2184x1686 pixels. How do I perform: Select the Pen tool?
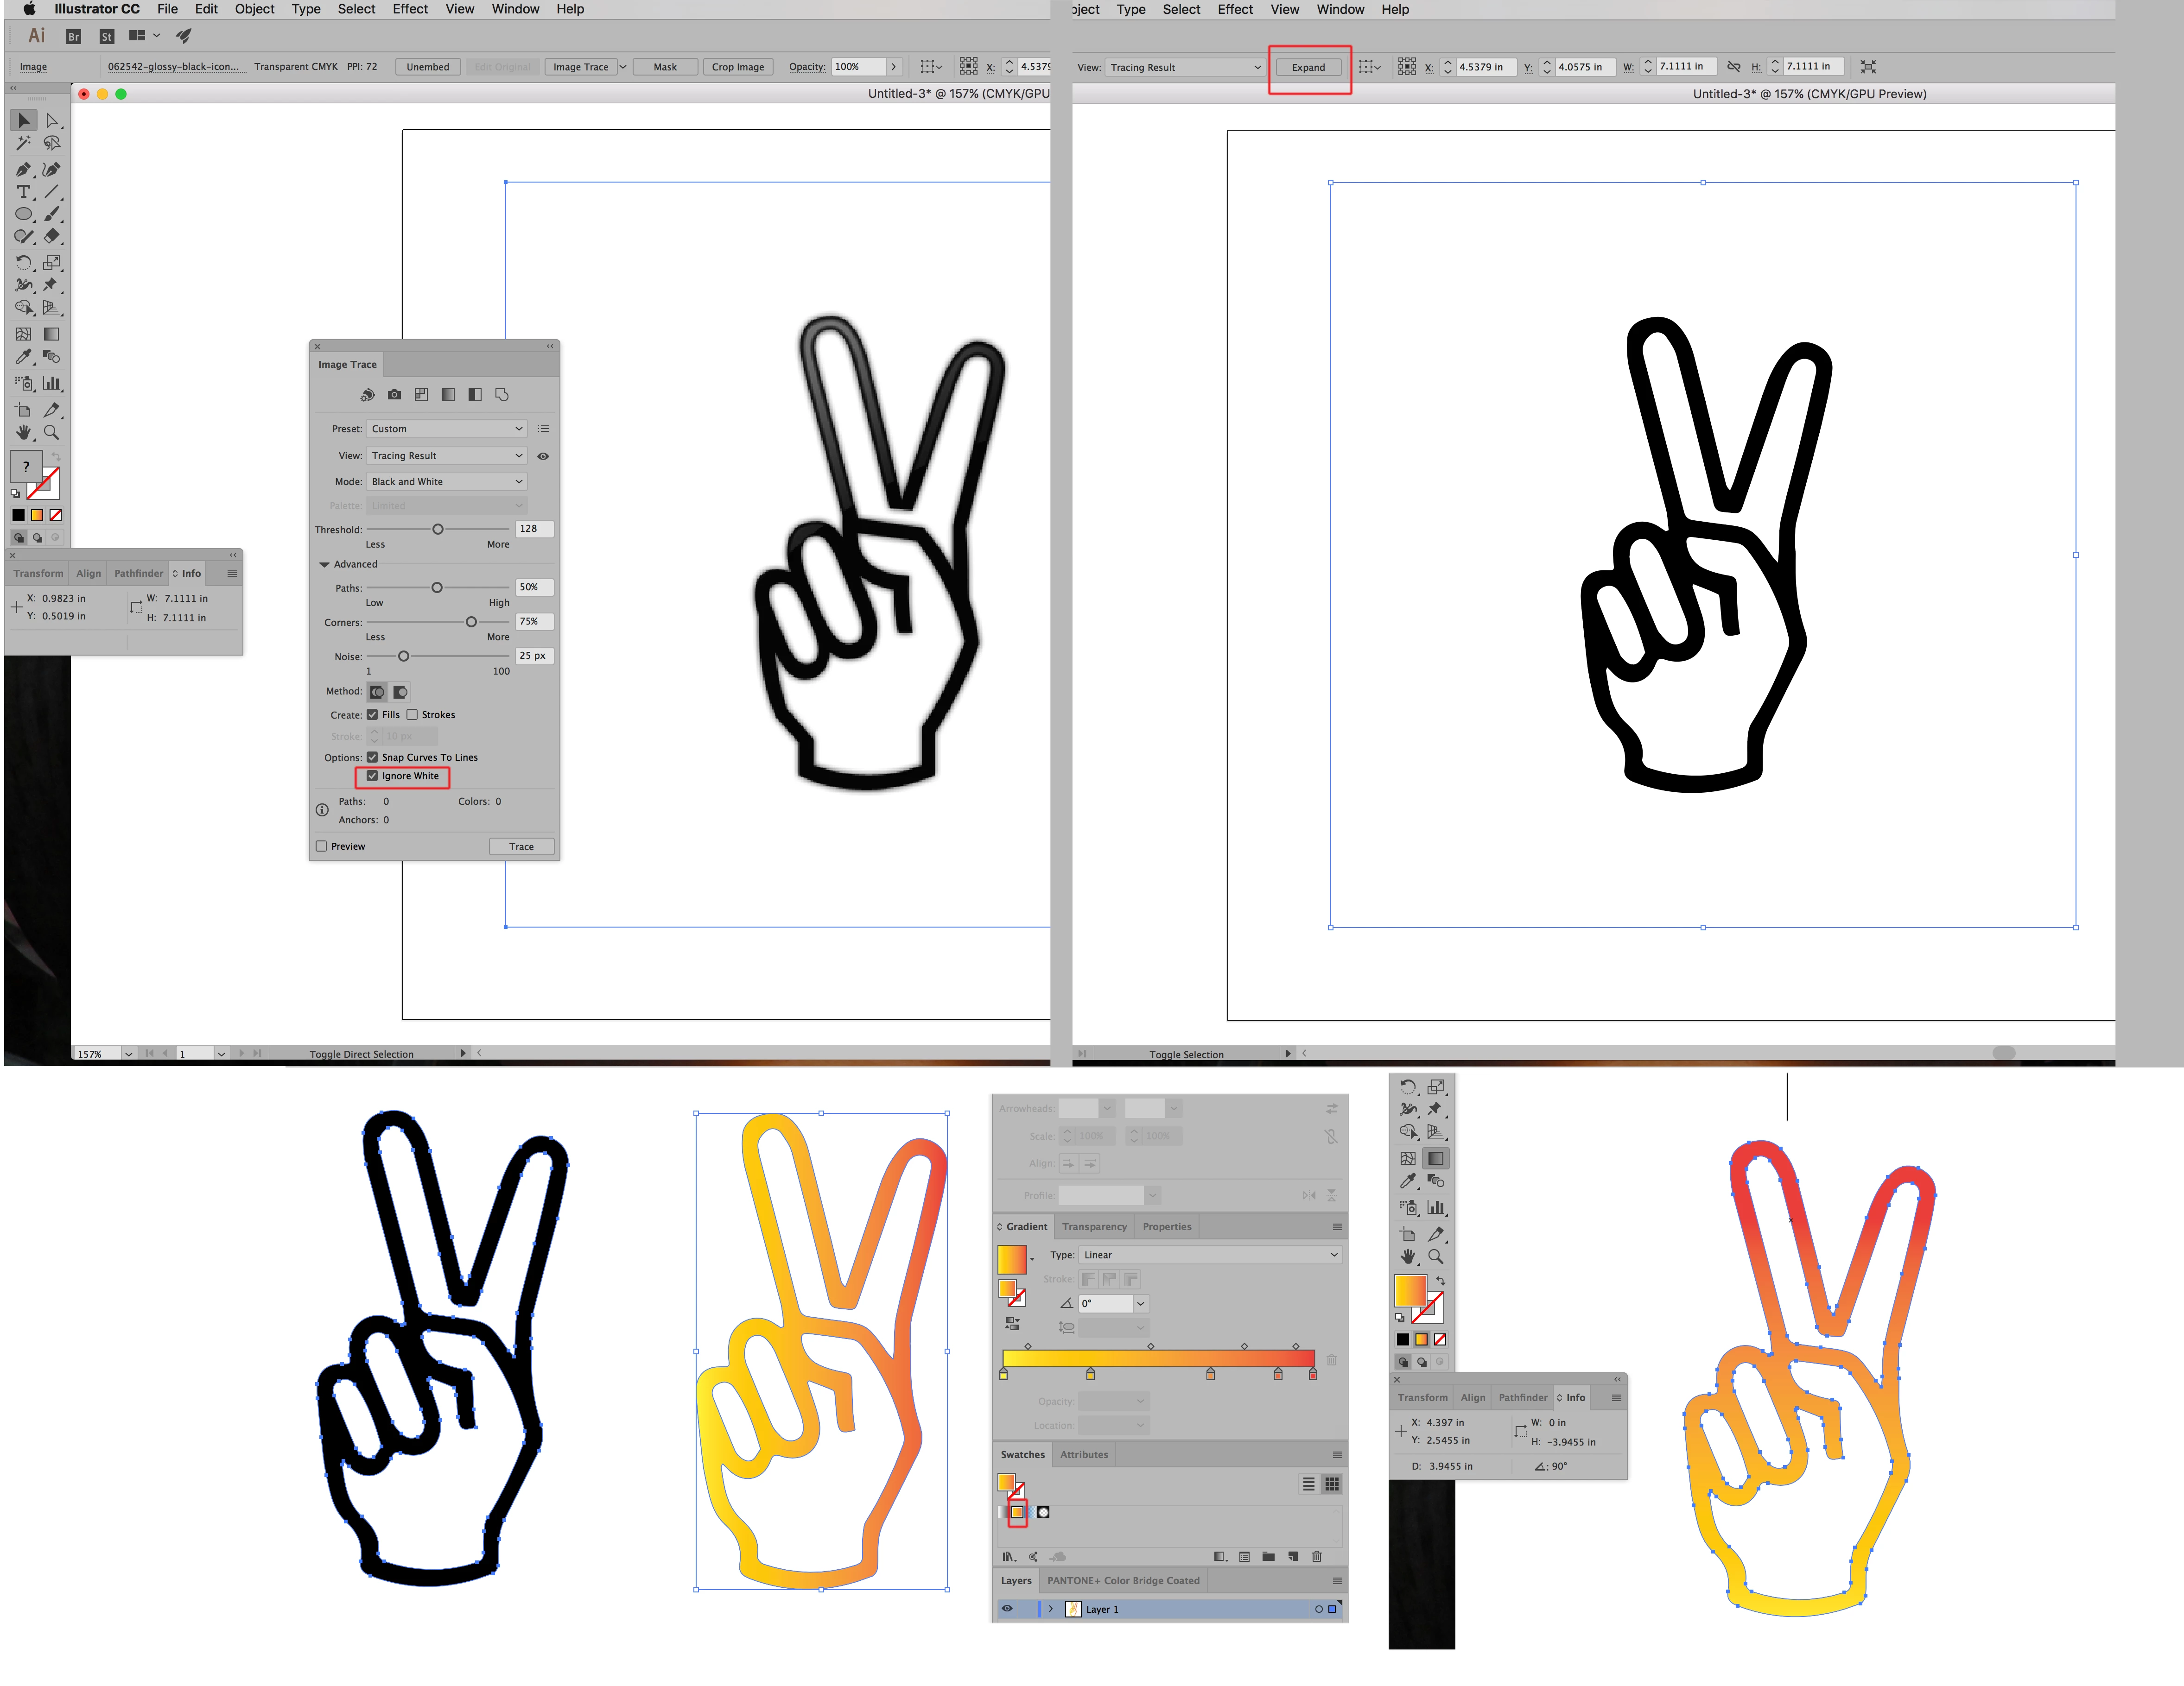[x=23, y=169]
